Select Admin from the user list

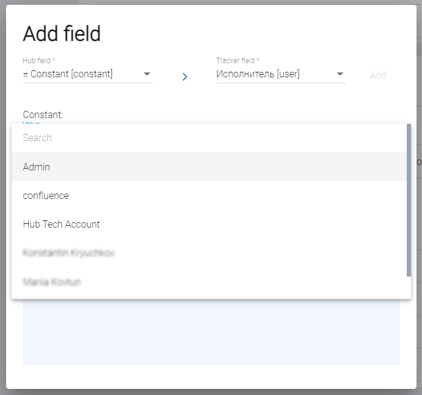pos(37,167)
